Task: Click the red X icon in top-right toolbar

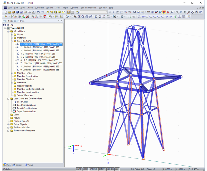Action: (x=188, y=12)
